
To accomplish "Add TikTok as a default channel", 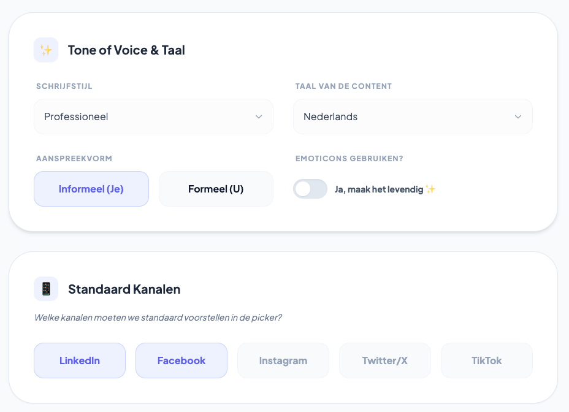I will [487, 360].
